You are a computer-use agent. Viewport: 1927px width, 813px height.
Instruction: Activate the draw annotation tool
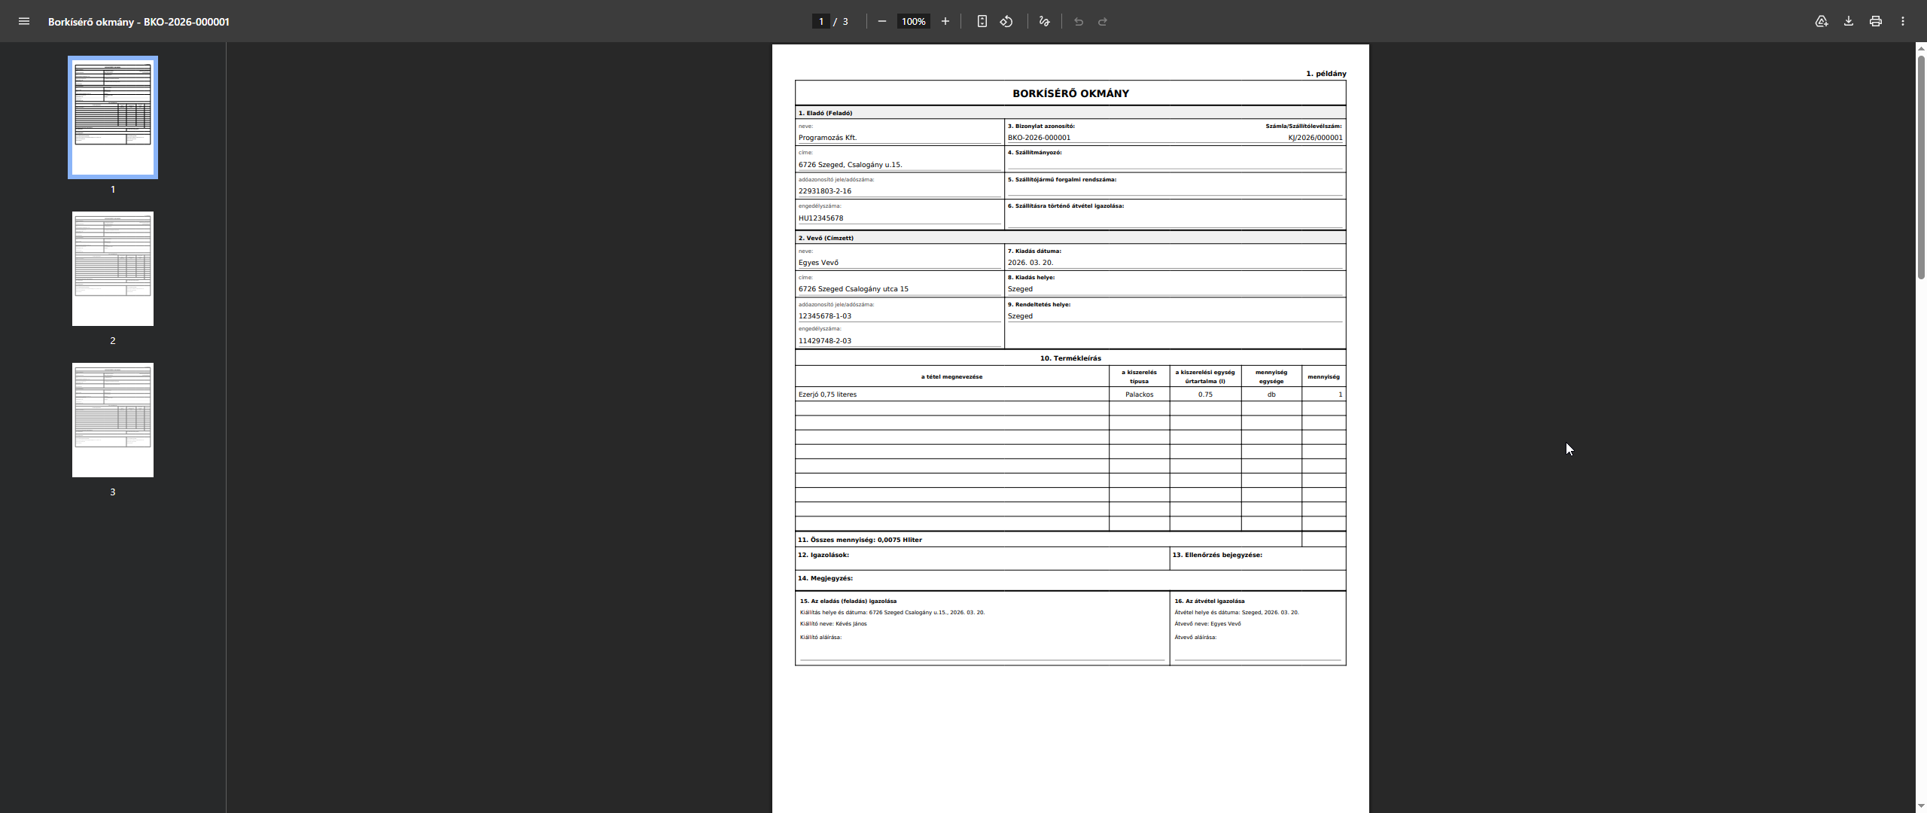[x=1044, y=21]
